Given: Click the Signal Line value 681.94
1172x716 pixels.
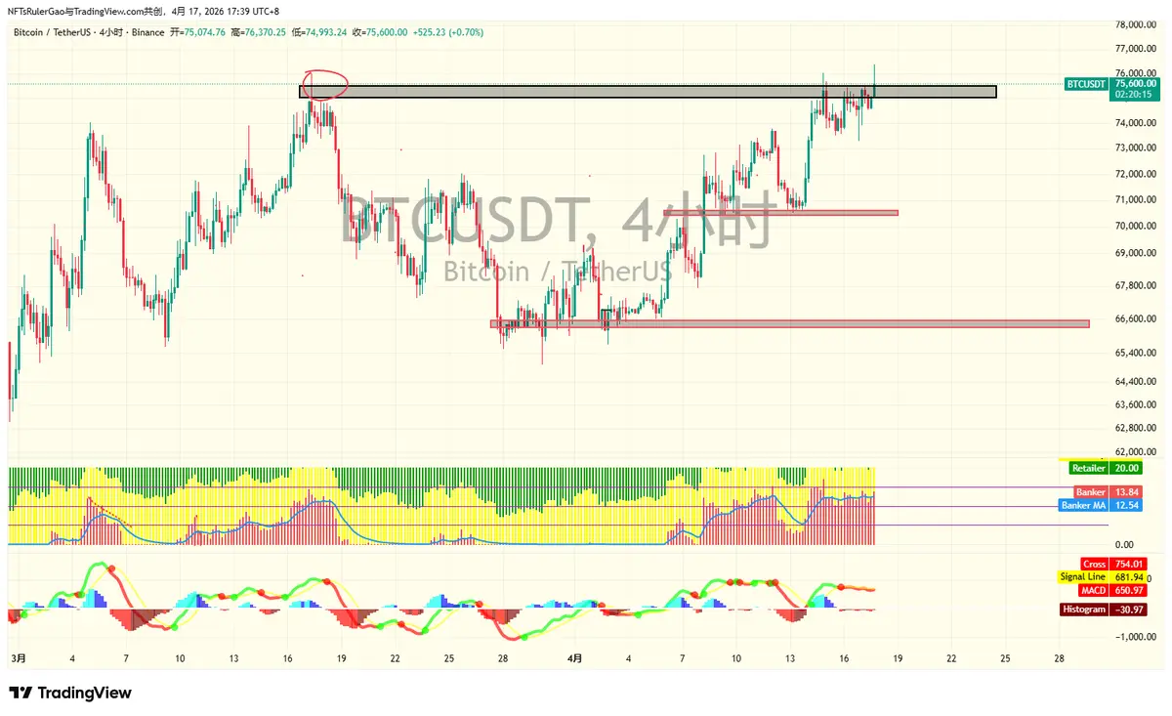Looking at the screenshot, I should (1128, 577).
